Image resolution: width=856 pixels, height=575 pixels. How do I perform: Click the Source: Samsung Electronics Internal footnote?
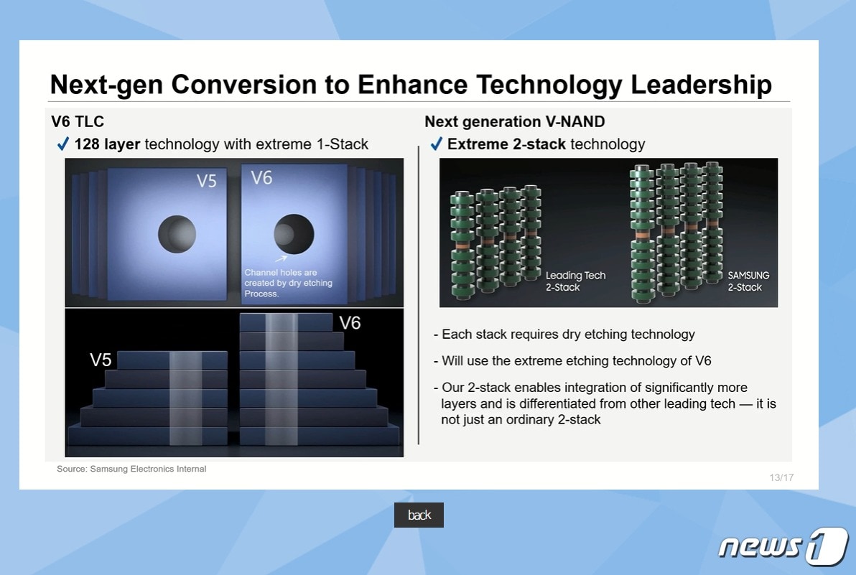pyautogui.click(x=131, y=469)
